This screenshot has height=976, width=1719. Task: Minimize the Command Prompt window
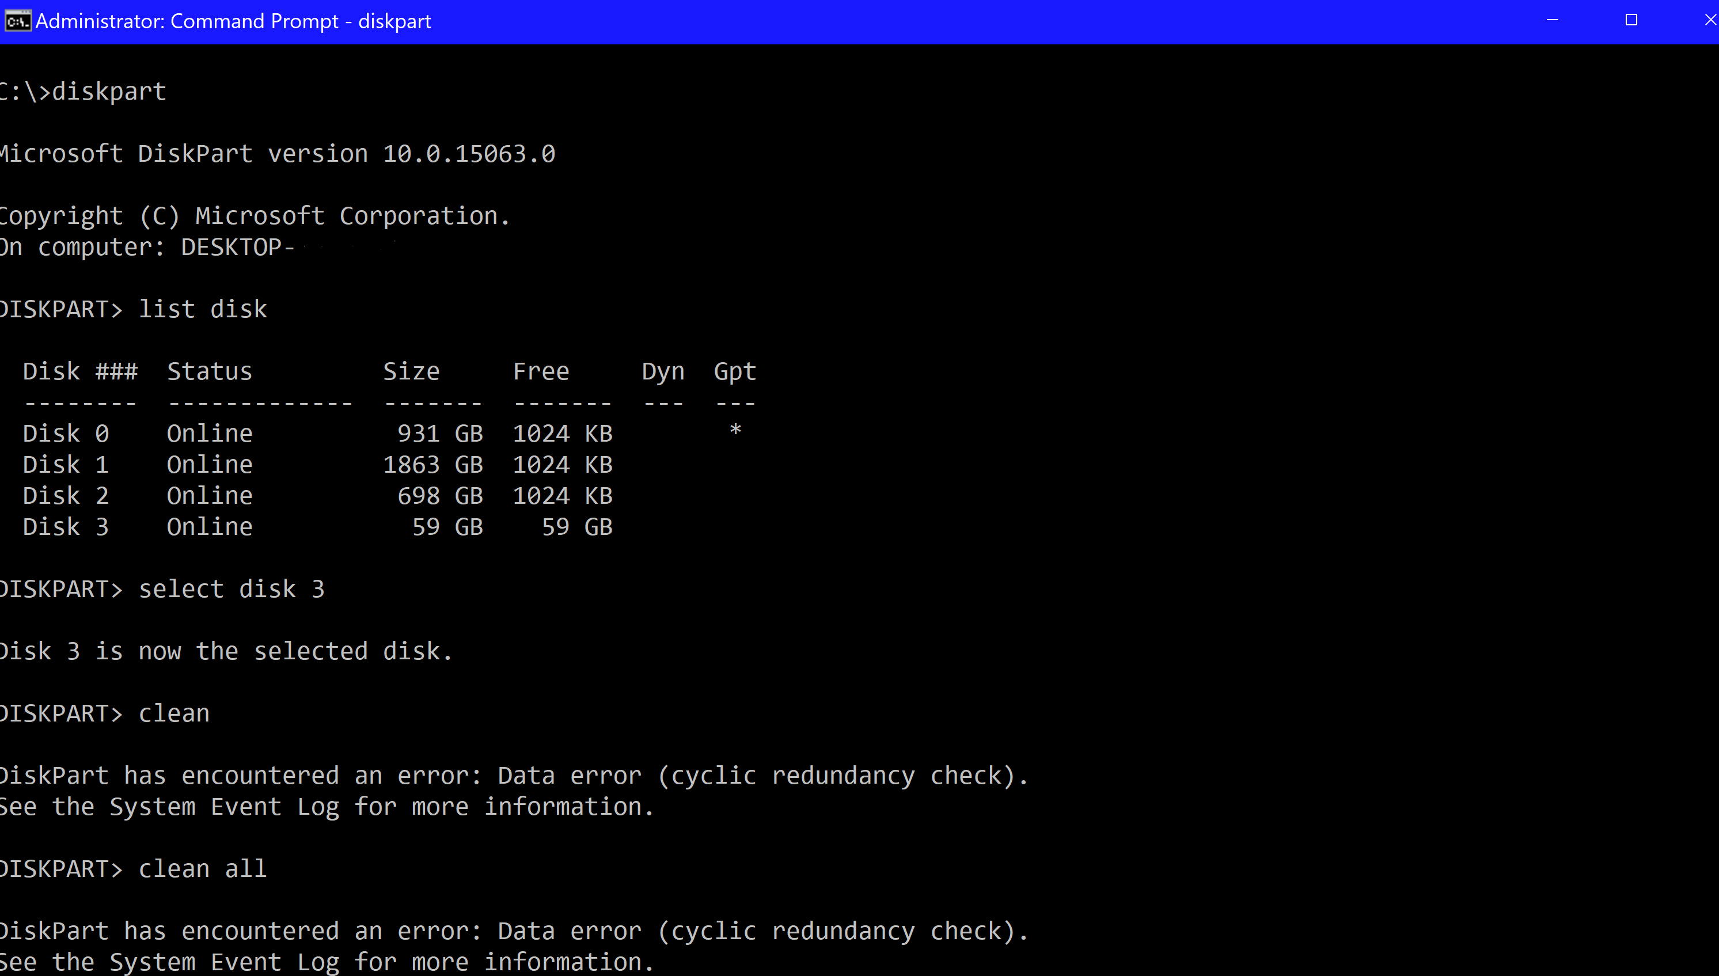tap(1552, 21)
